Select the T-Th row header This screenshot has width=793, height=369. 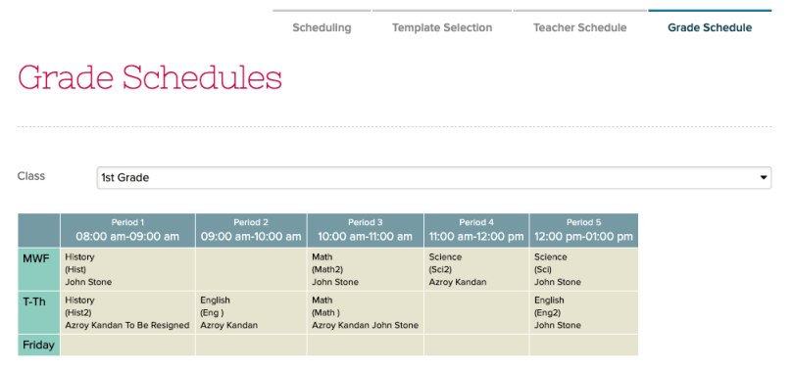pos(39,312)
